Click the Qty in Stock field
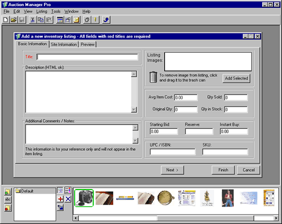282x224 pixels. coord(236,110)
